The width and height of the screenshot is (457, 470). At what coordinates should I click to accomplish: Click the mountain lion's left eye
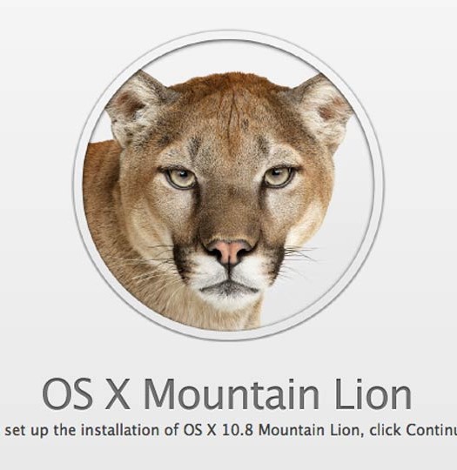(x=180, y=179)
